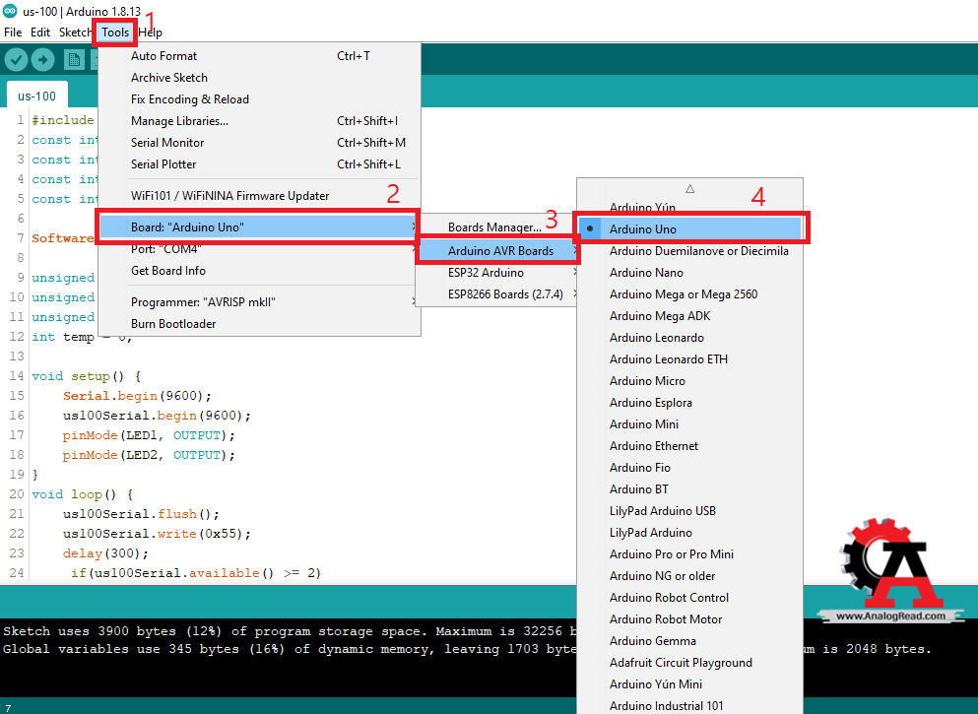Expand the Arduino AVR Boards submenu
The height and width of the screenshot is (714, 978).
click(497, 251)
